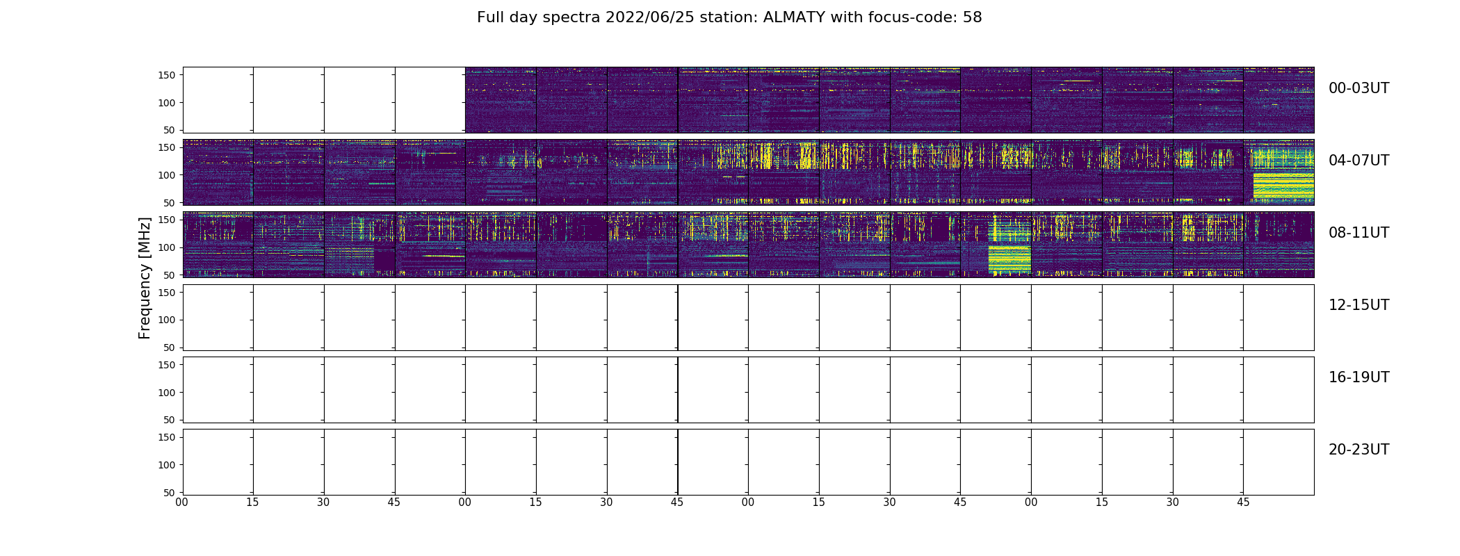Open the 04-07UT spectrogram strip
The height and width of the screenshot is (556, 1460).
click(x=748, y=172)
